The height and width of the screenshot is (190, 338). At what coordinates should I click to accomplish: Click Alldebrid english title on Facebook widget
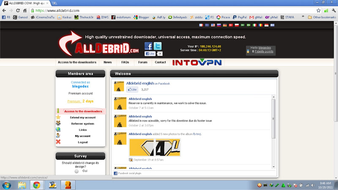(140, 83)
